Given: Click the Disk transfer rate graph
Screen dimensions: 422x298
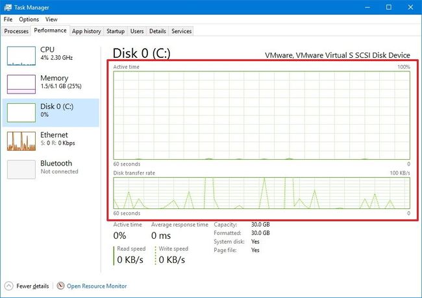Looking at the screenshot, I should pos(262,193).
